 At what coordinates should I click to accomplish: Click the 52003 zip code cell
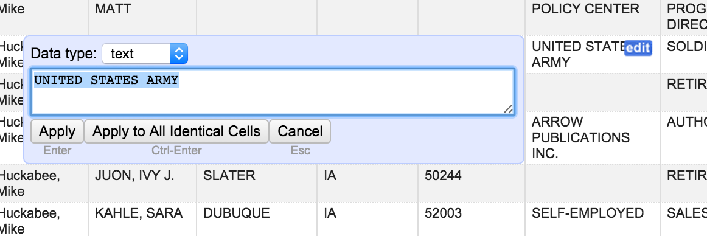[471, 220]
